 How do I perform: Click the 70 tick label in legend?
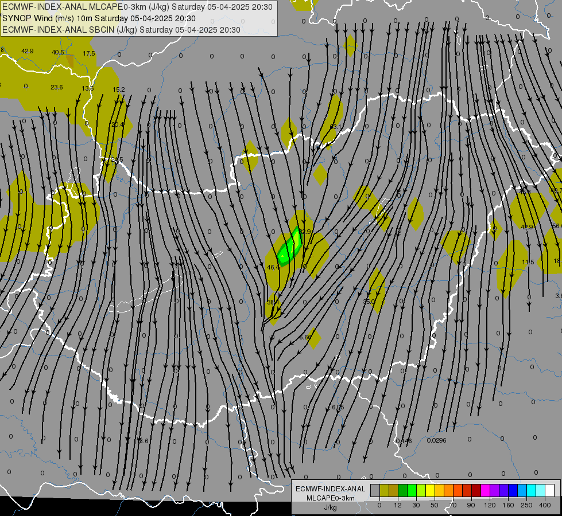coord(453,505)
